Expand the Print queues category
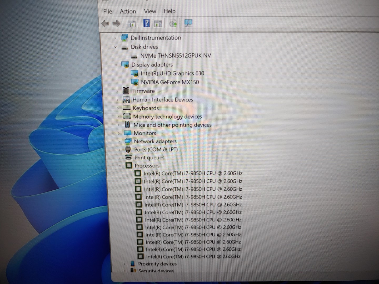379x284 pixels. click(x=120, y=158)
